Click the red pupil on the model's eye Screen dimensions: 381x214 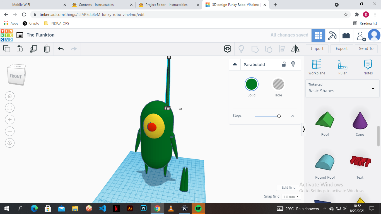(152, 127)
